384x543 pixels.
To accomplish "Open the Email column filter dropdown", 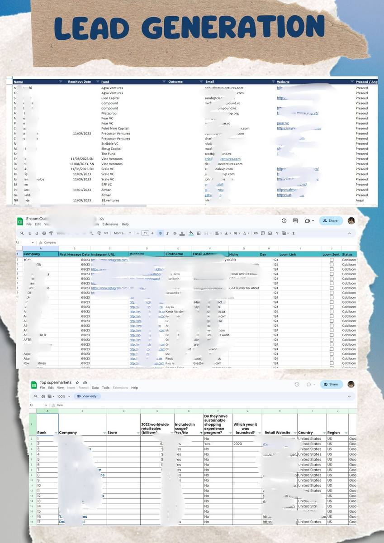I will (273, 81).
